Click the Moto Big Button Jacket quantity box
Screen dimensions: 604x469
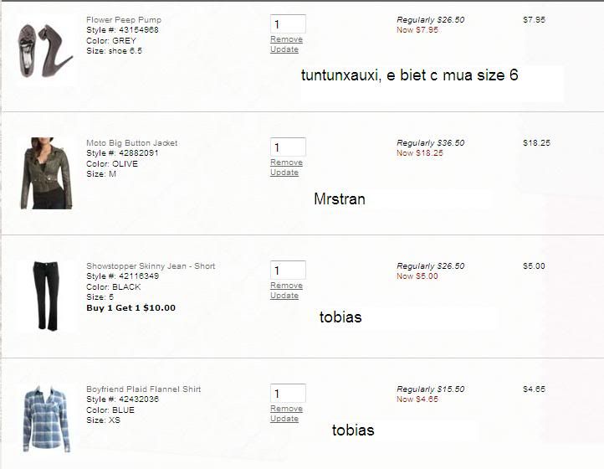point(288,147)
